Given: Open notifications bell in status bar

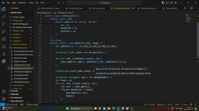Looking at the screenshot, I should [195, 104].
